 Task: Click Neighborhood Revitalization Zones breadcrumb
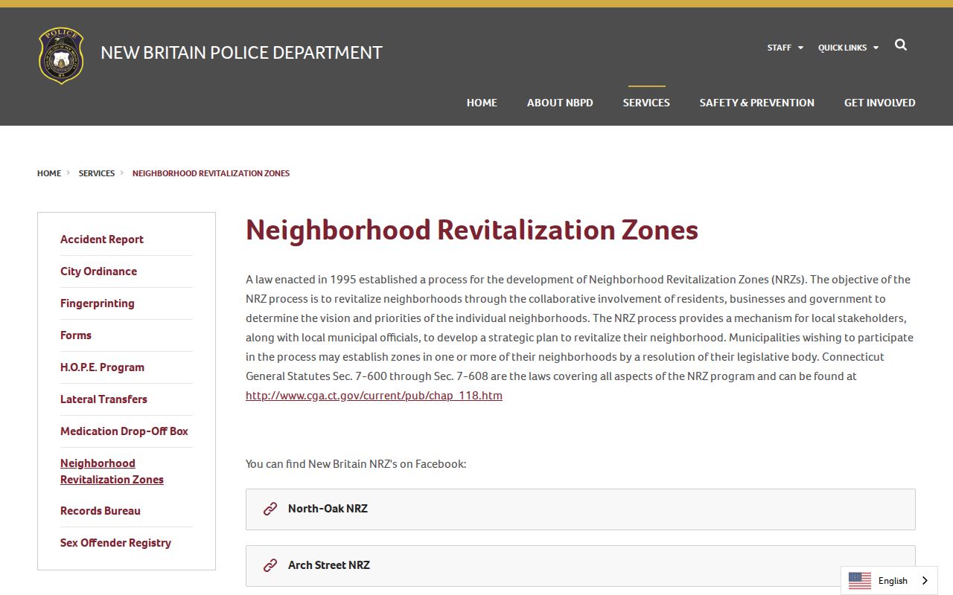[211, 173]
